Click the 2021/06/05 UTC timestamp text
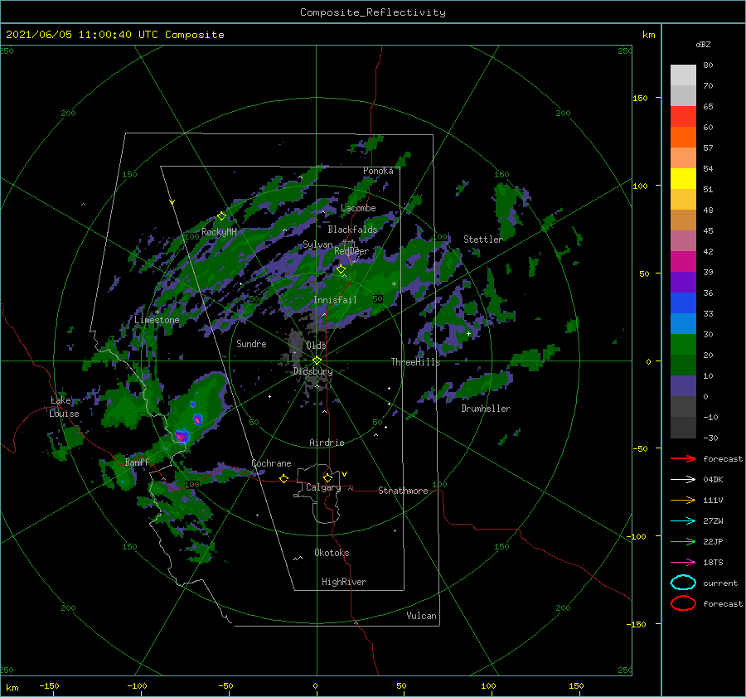The height and width of the screenshot is (697, 746). point(114,35)
